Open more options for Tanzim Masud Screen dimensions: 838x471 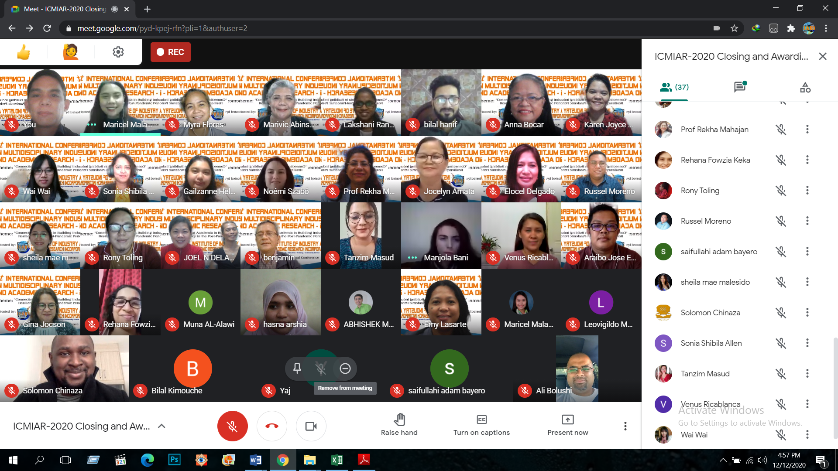click(807, 374)
